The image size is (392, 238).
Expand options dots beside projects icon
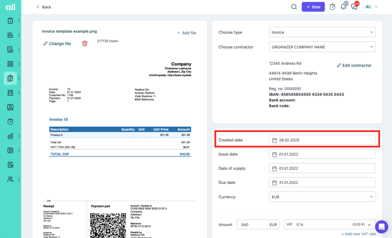19,35
